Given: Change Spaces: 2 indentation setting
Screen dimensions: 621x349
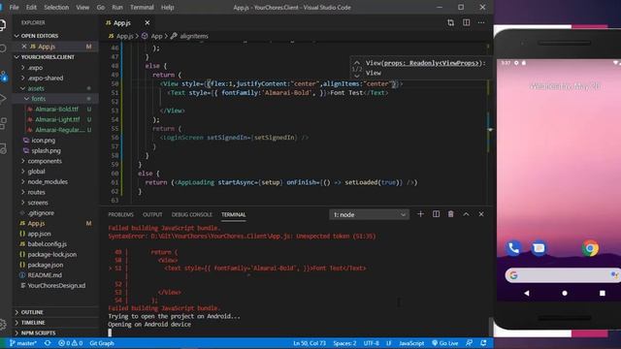Looking at the screenshot, I should pos(344,343).
